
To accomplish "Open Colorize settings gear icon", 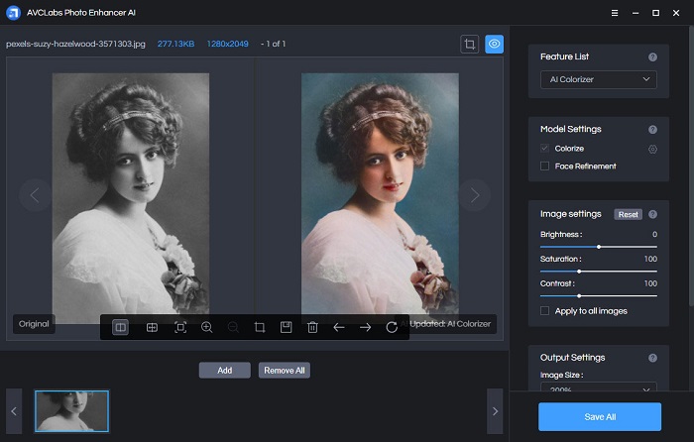I will [652, 149].
